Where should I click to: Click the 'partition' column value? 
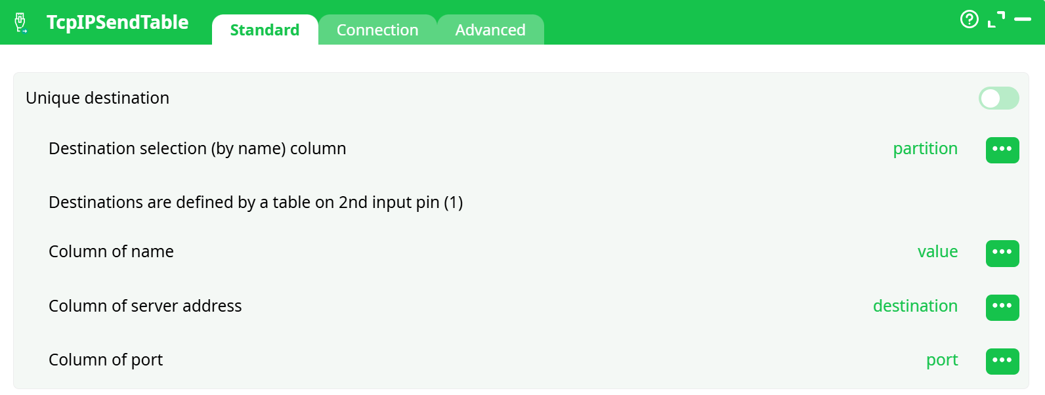point(925,149)
